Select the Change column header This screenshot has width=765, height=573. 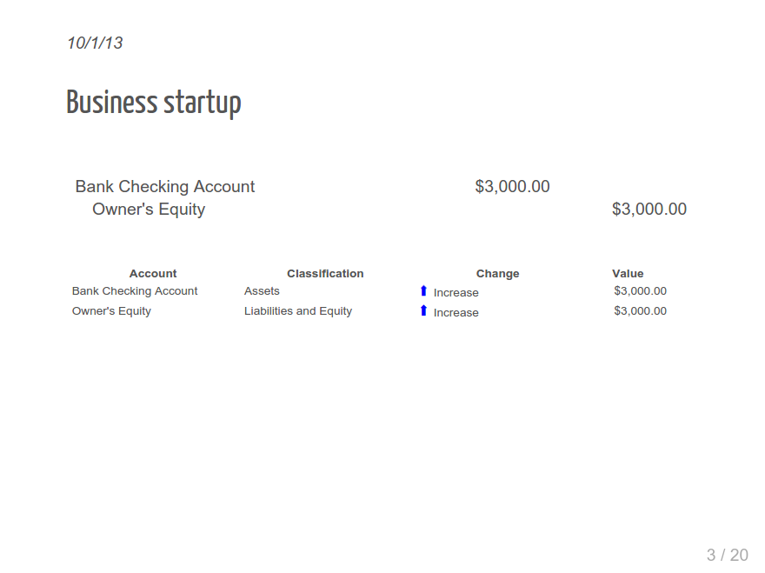point(497,273)
